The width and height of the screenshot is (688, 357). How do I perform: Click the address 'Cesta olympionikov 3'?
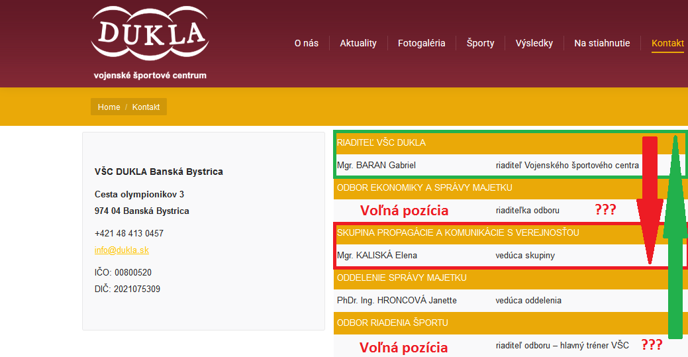(x=139, y=194)
